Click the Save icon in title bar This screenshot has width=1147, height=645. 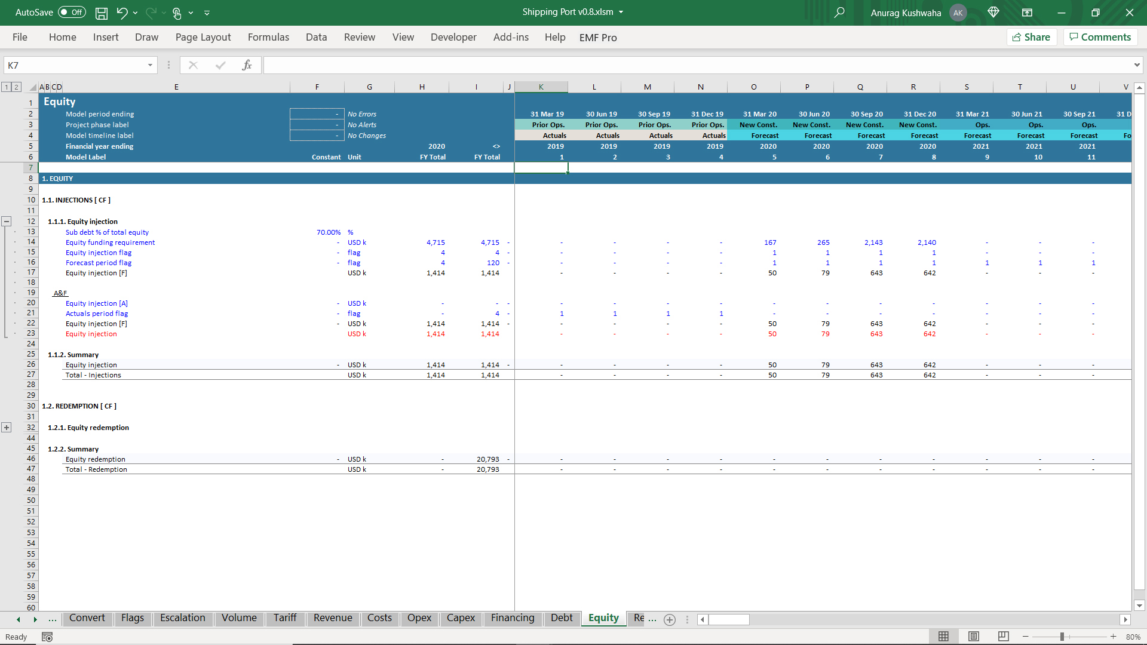pyautogui.click(x=102, y=13)
